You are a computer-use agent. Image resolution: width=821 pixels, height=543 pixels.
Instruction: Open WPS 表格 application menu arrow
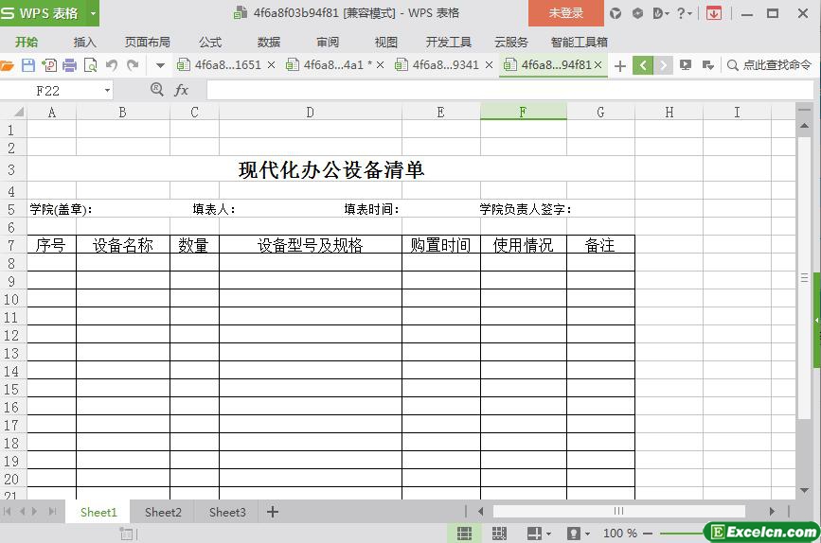(x=93, y=13)
